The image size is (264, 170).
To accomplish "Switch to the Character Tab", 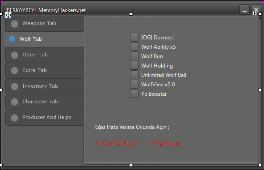I will pos(45,102).
